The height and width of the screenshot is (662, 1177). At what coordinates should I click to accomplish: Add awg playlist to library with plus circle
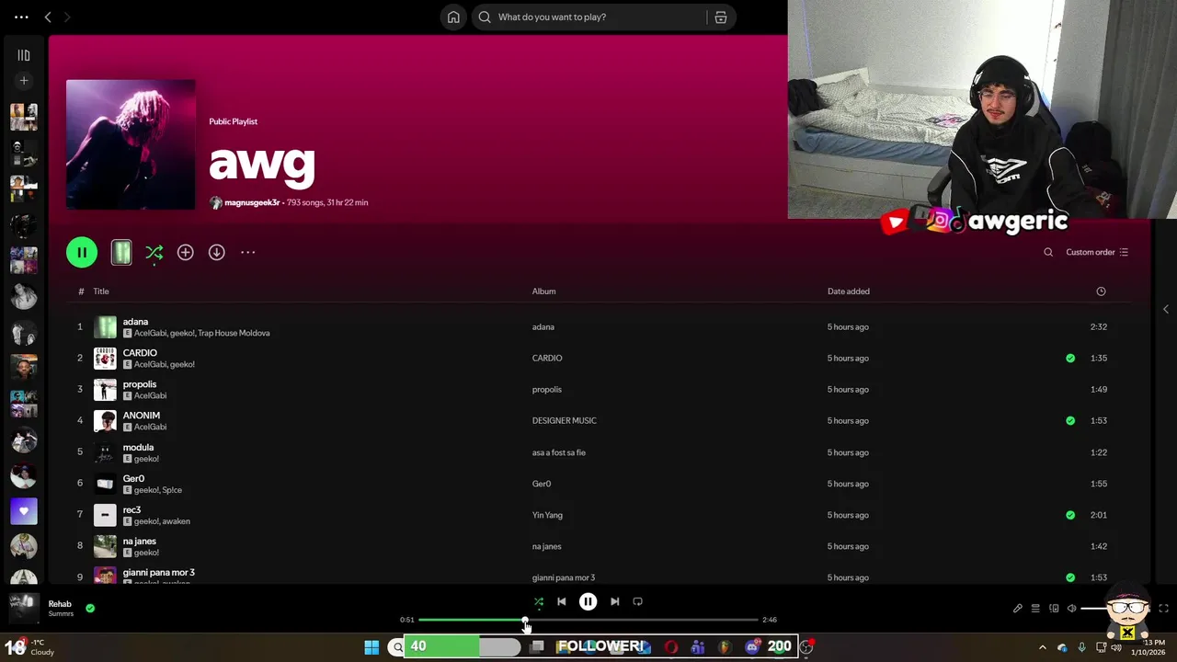(x=185, y=252)
